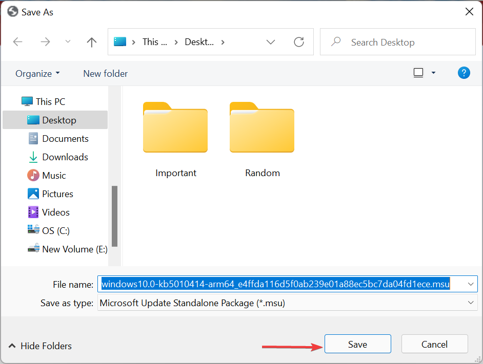This screenshot has width=483, height=364.
Task: Click the Pictures icon in sidebar
Action: coord(33,194)
